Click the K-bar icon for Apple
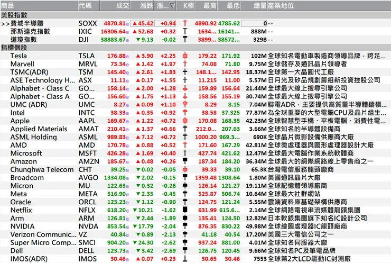391x263 pixels. pos(185,121)
